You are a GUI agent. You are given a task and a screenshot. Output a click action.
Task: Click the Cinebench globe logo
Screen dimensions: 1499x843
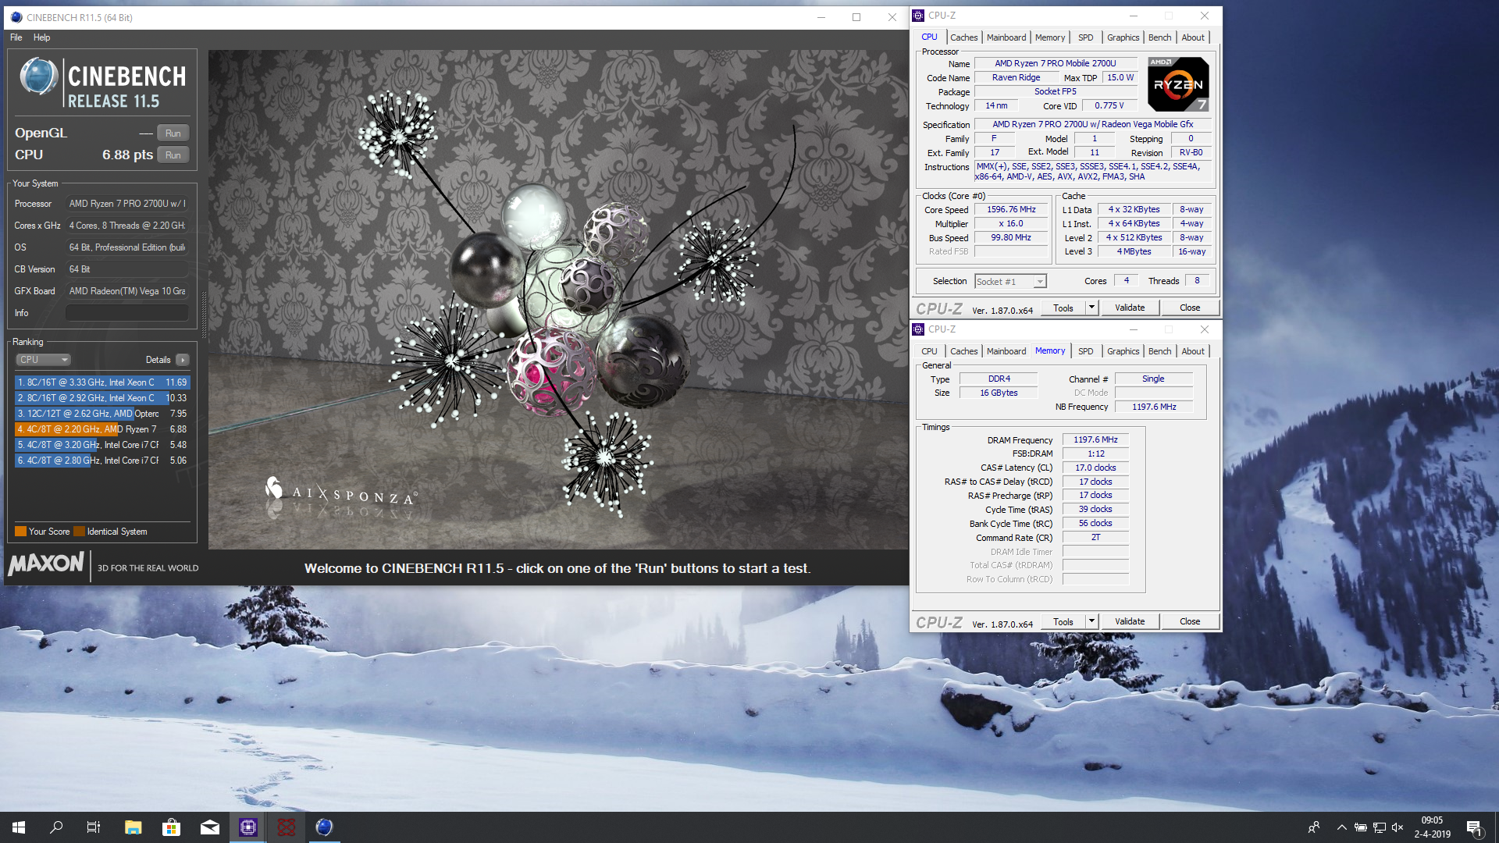click(x=38, y=76)
